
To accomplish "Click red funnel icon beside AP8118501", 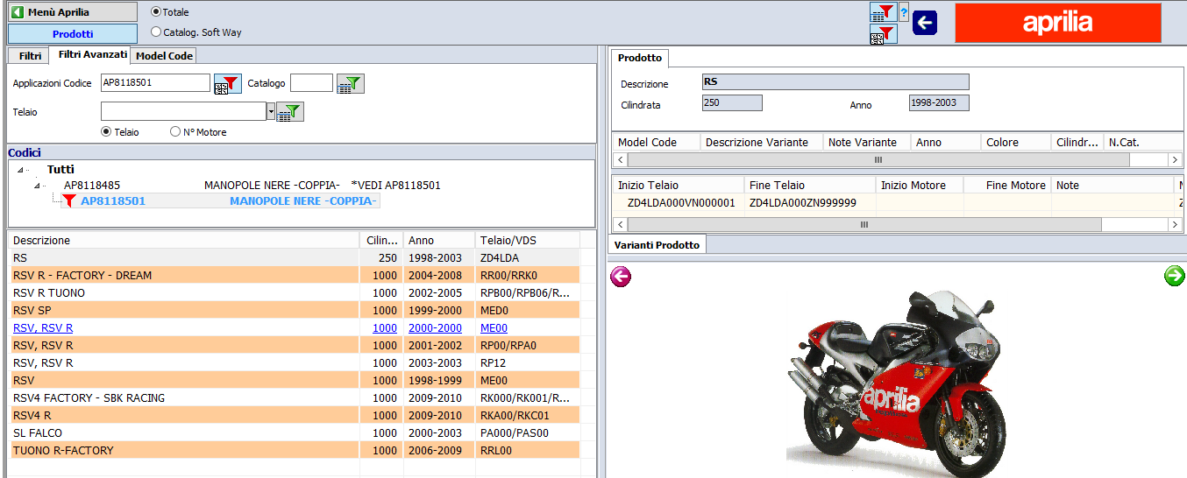I will (x=70, y=201).
